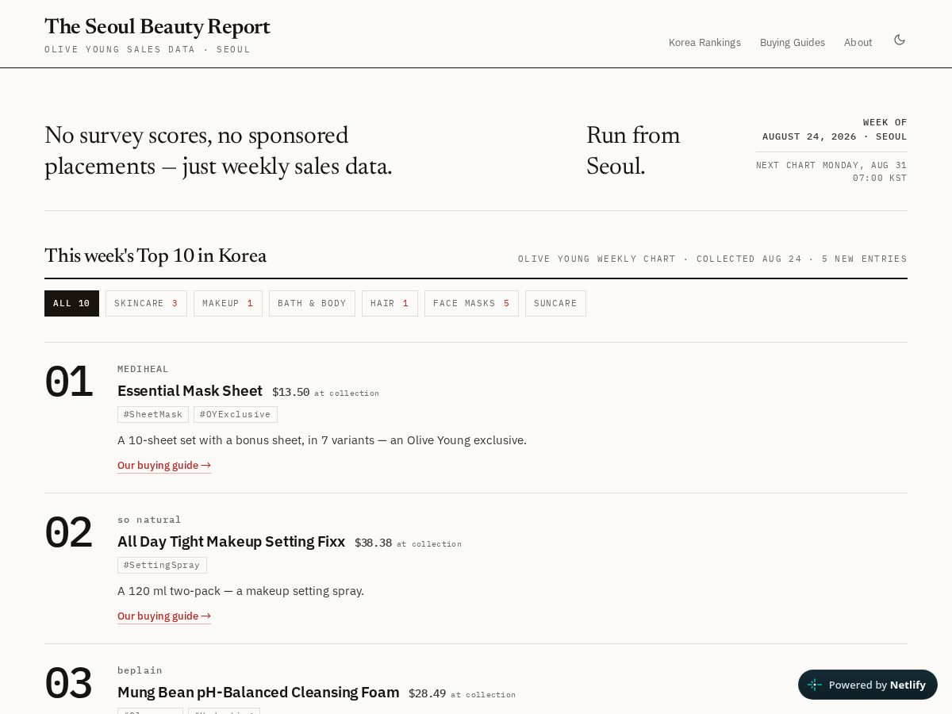Viewport: 952px width, 714px height.
Task: Filter the chart by Bath & Body
Action: pyautogui.click(x=312, y=303)
